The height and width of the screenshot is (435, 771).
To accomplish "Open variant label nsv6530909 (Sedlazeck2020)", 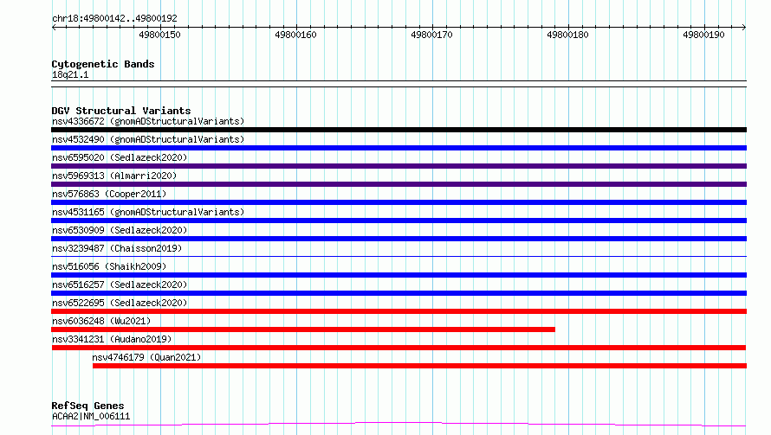I will [120, 230].
